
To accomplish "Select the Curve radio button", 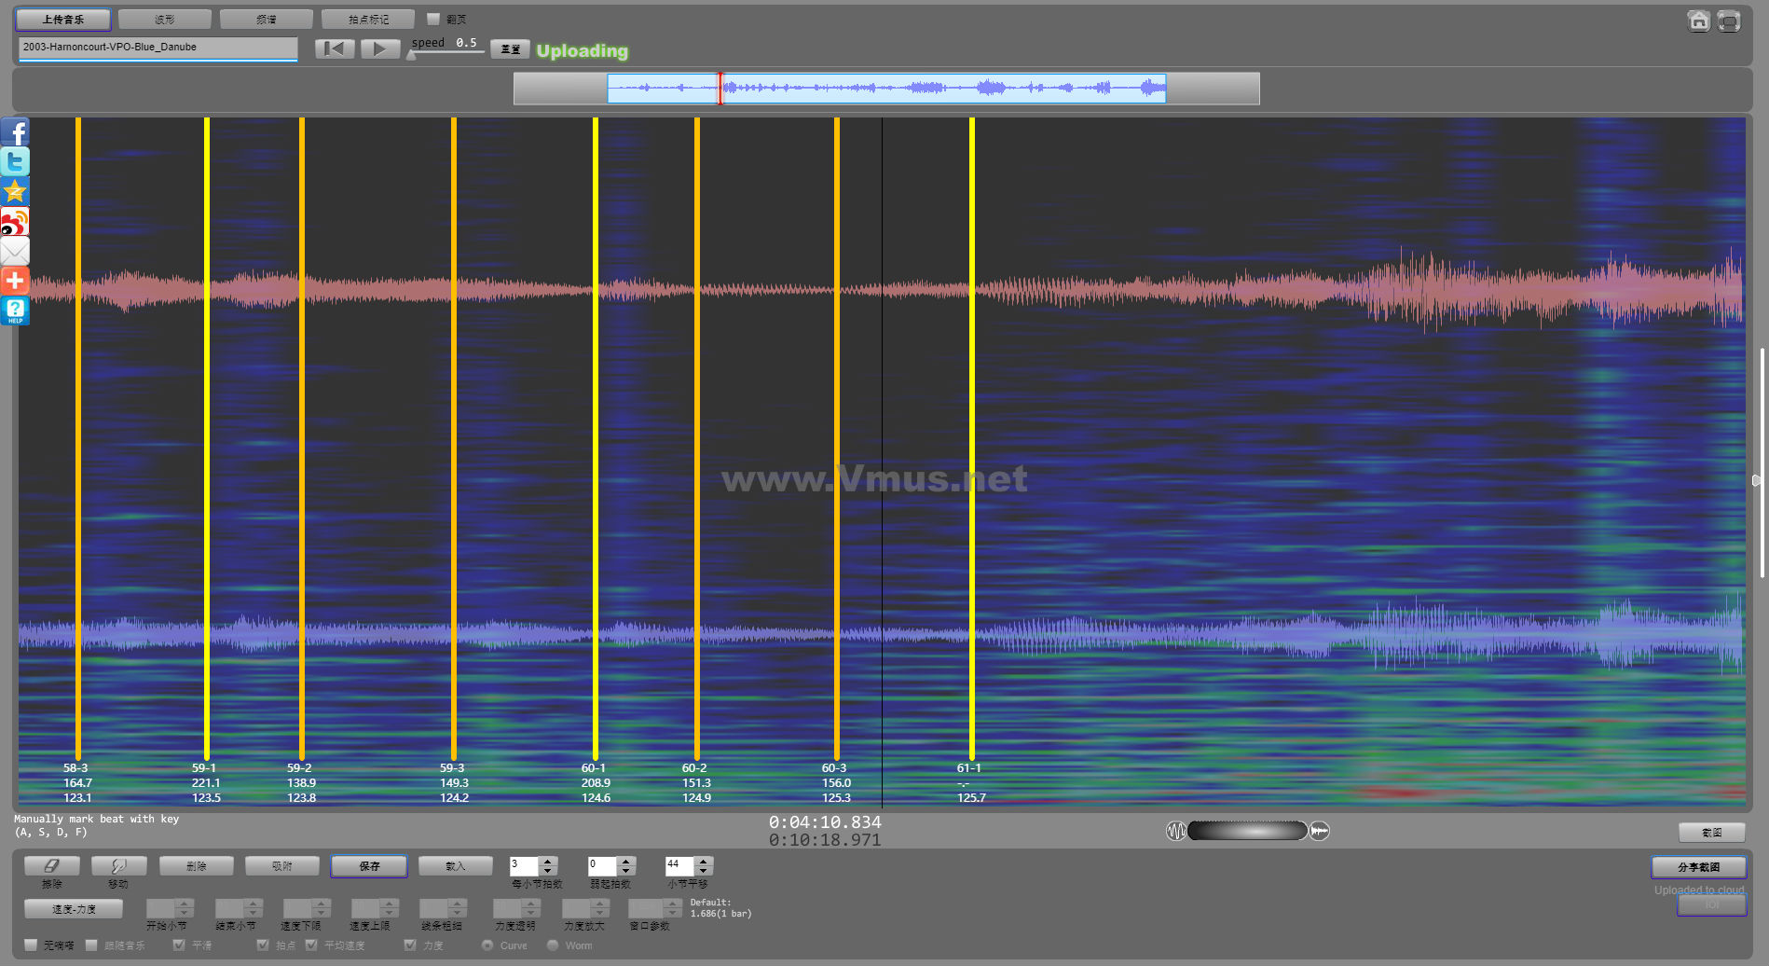I will (487, 945).
